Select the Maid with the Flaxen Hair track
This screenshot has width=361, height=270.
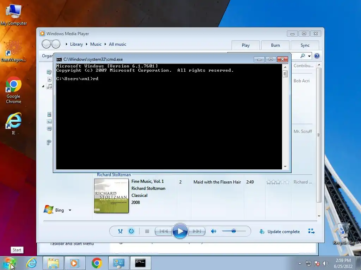point(217,182)
